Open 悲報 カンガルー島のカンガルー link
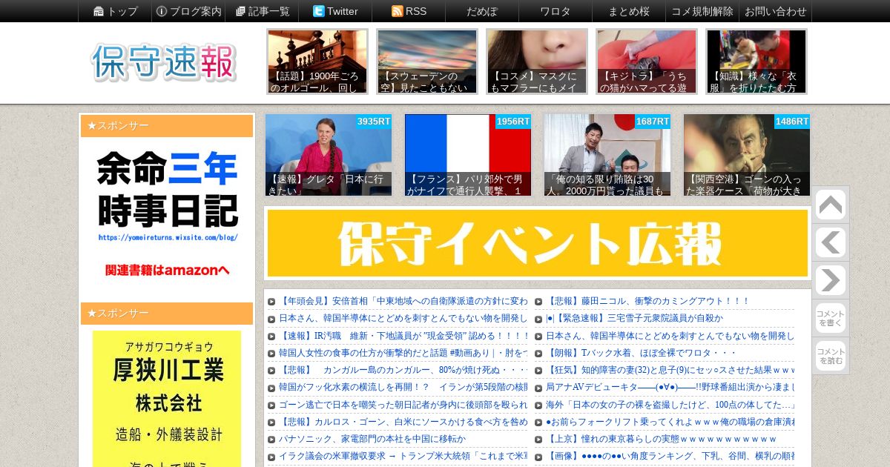Viewport: 890px width, 467px height. pyautogui.click(x=403, y=370)
